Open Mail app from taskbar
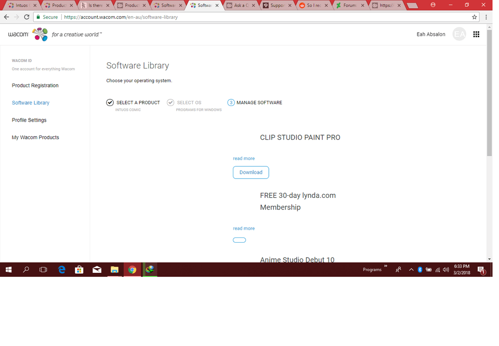Viewport: 499px width, 346px height. click(x=97, y=270)
